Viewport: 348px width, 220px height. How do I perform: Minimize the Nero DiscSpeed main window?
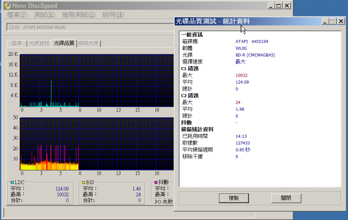(x=271, y=5)
